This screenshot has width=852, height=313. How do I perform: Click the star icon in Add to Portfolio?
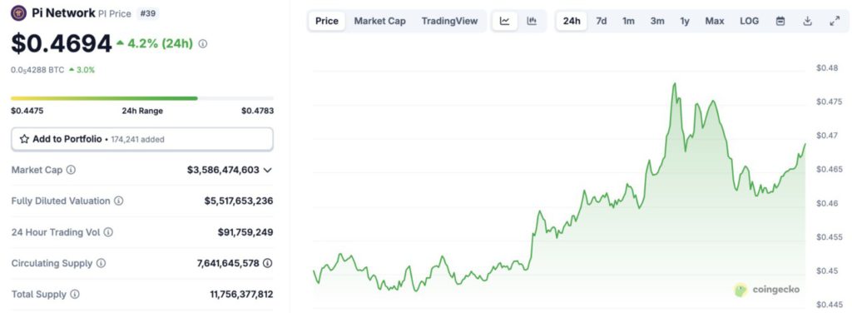pos(24,139)
